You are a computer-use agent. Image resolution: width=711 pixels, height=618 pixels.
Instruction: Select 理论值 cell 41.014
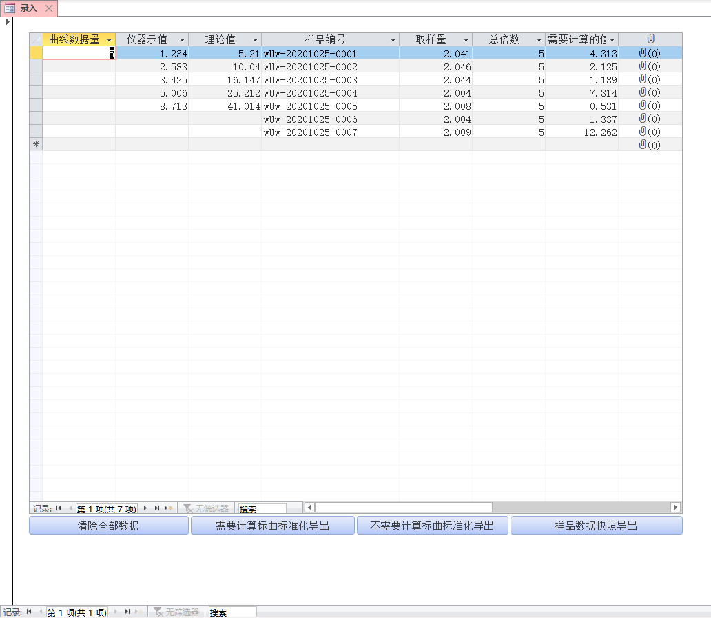[x=225, y=106]
